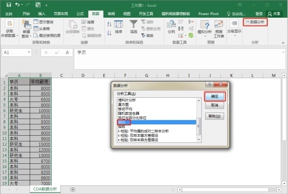The height and width of the screenshot is (194, 288).
Task: Click the 分列 text-to-columns icon
Action: click(x=171, y=24)
